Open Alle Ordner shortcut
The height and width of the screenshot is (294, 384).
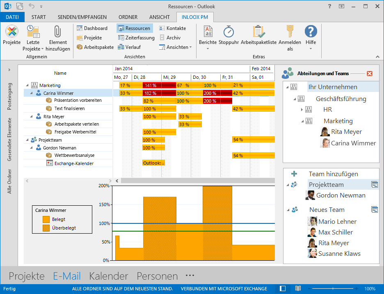(x=9, y=181)
